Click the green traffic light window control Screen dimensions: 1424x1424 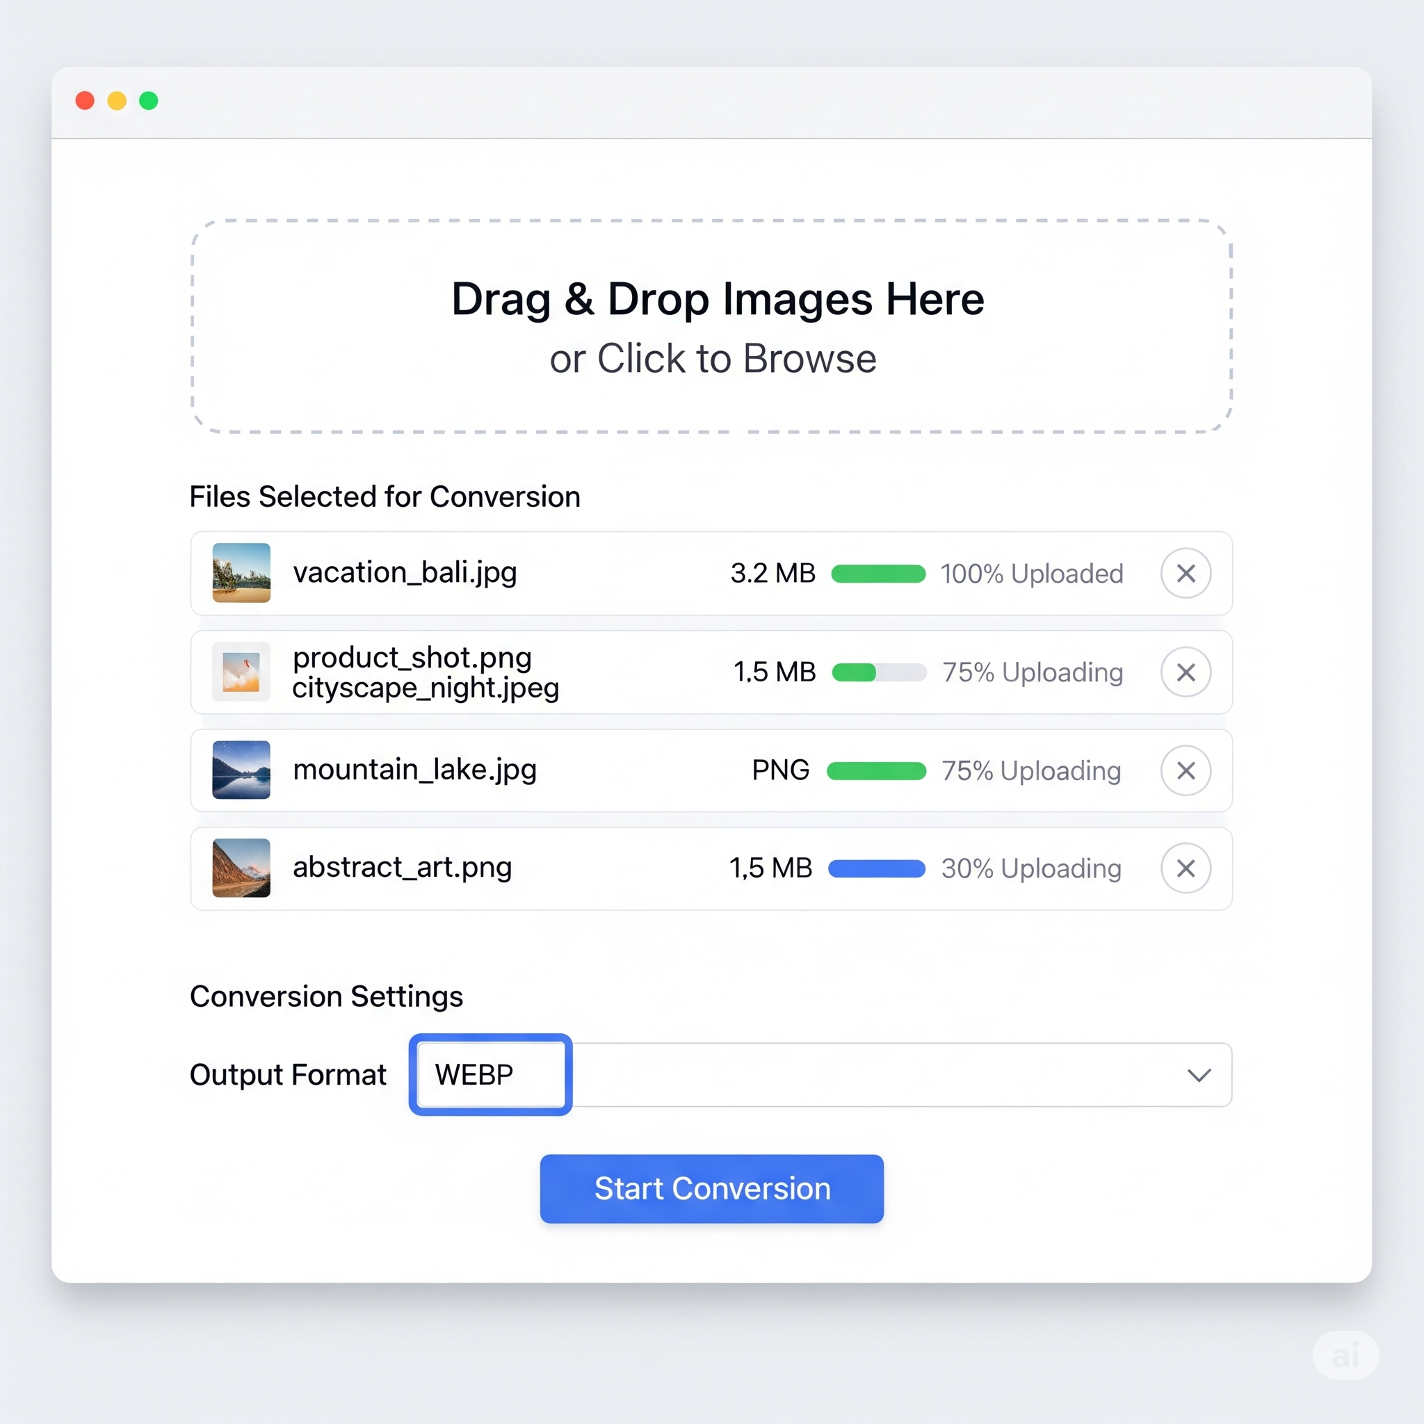[x=147, y=100]
